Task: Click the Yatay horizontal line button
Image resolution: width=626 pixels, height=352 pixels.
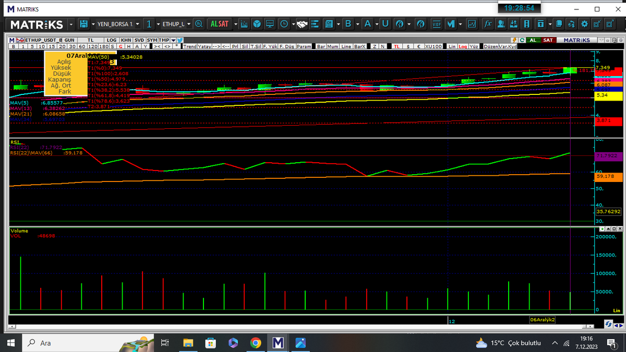Action: [x=204, y=46]
